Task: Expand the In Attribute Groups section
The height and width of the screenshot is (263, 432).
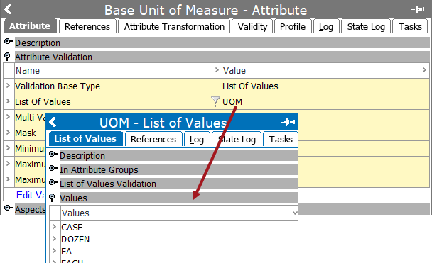Action: 53,168
